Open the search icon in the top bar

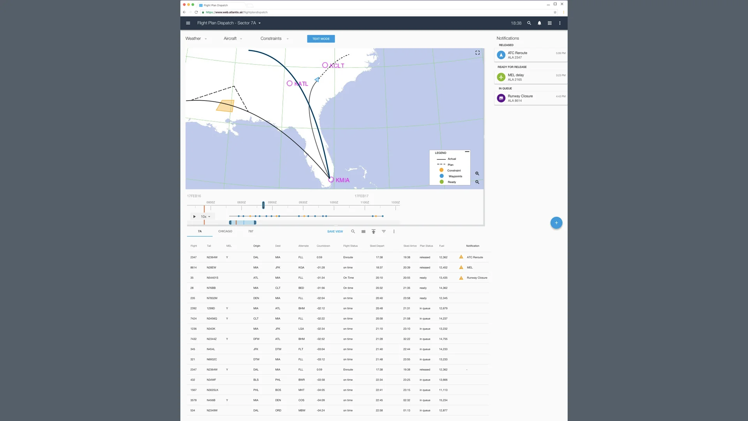529,23
